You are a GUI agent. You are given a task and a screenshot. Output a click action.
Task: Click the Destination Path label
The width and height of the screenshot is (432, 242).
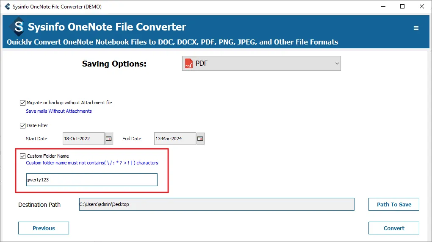[x=39, y=205]
